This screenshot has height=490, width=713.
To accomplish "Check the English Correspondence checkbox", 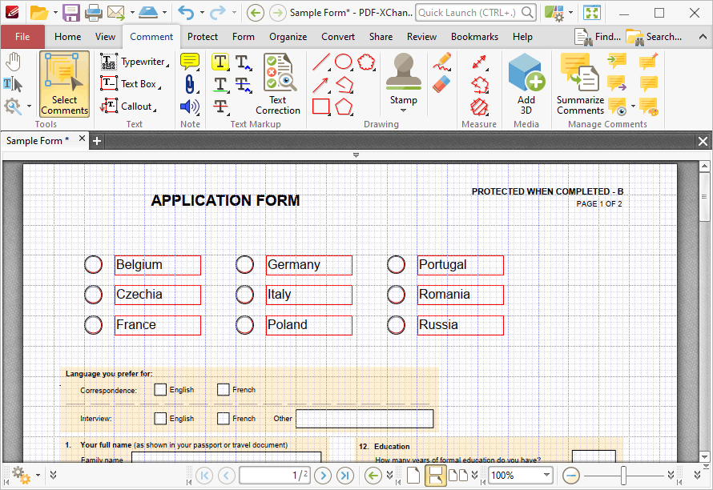I will [x=160, y=390].
